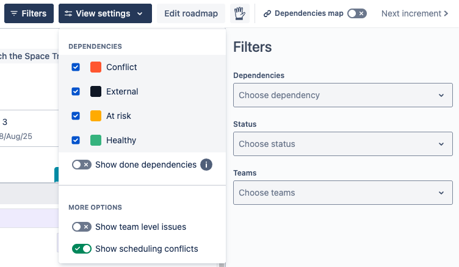This screenshot has width=459, height=267.
Task: Uncheck the External dependency checkbox
Action: (76, 91)
